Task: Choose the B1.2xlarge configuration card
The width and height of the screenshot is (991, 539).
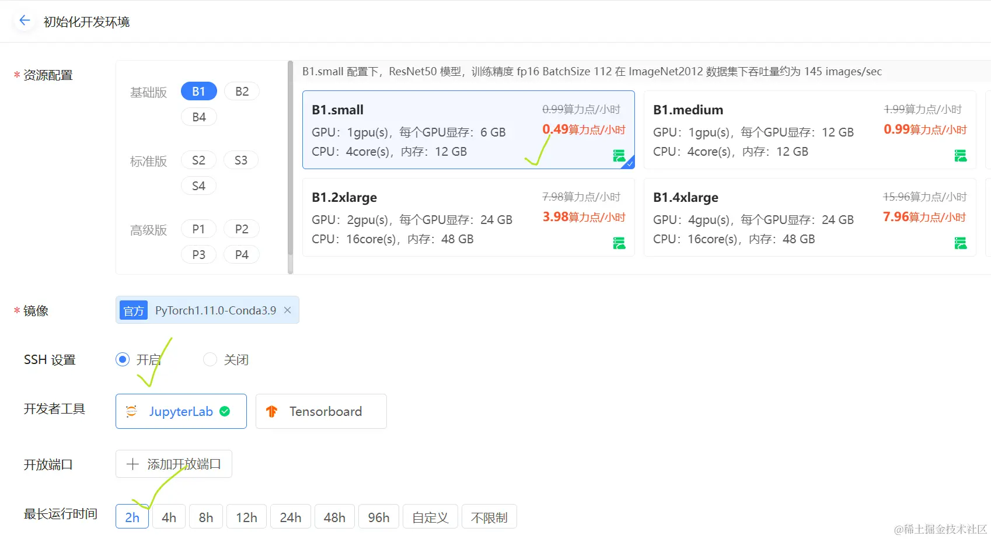Action: (x=469, y=217)
